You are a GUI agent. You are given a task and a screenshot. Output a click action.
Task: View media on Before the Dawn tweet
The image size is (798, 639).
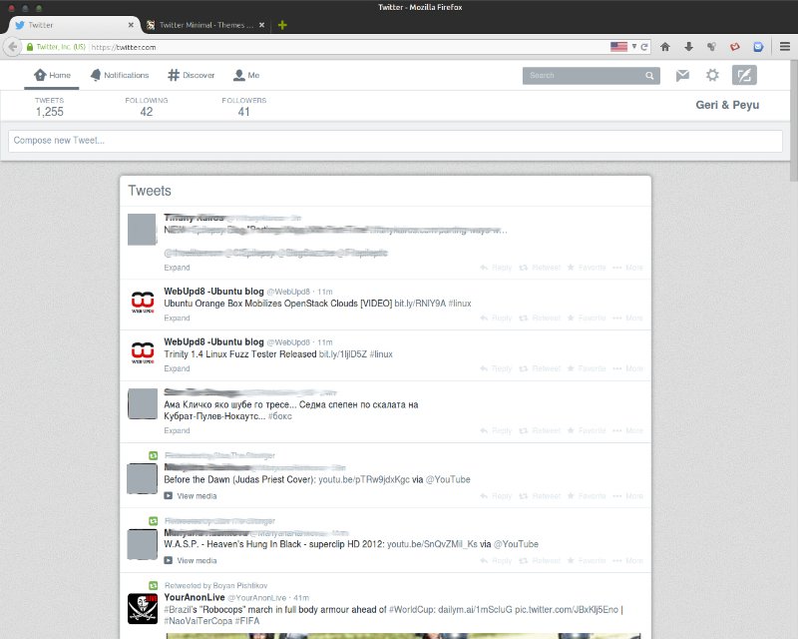pos(191,496)
